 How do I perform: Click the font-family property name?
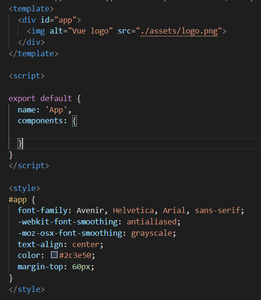[42, 210]
